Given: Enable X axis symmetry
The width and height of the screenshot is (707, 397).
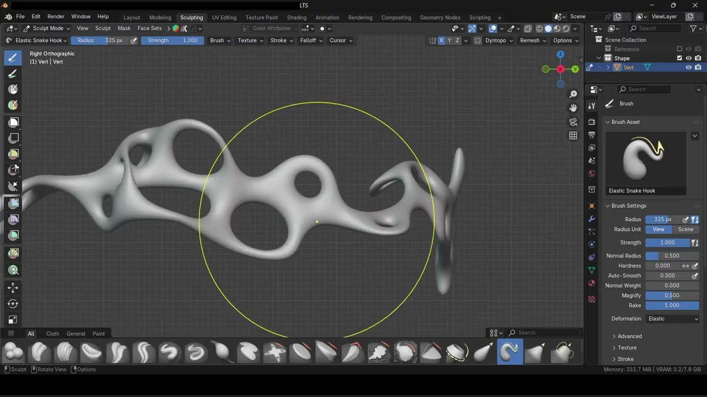Looking at the screenshot, I should pos(441,40).
